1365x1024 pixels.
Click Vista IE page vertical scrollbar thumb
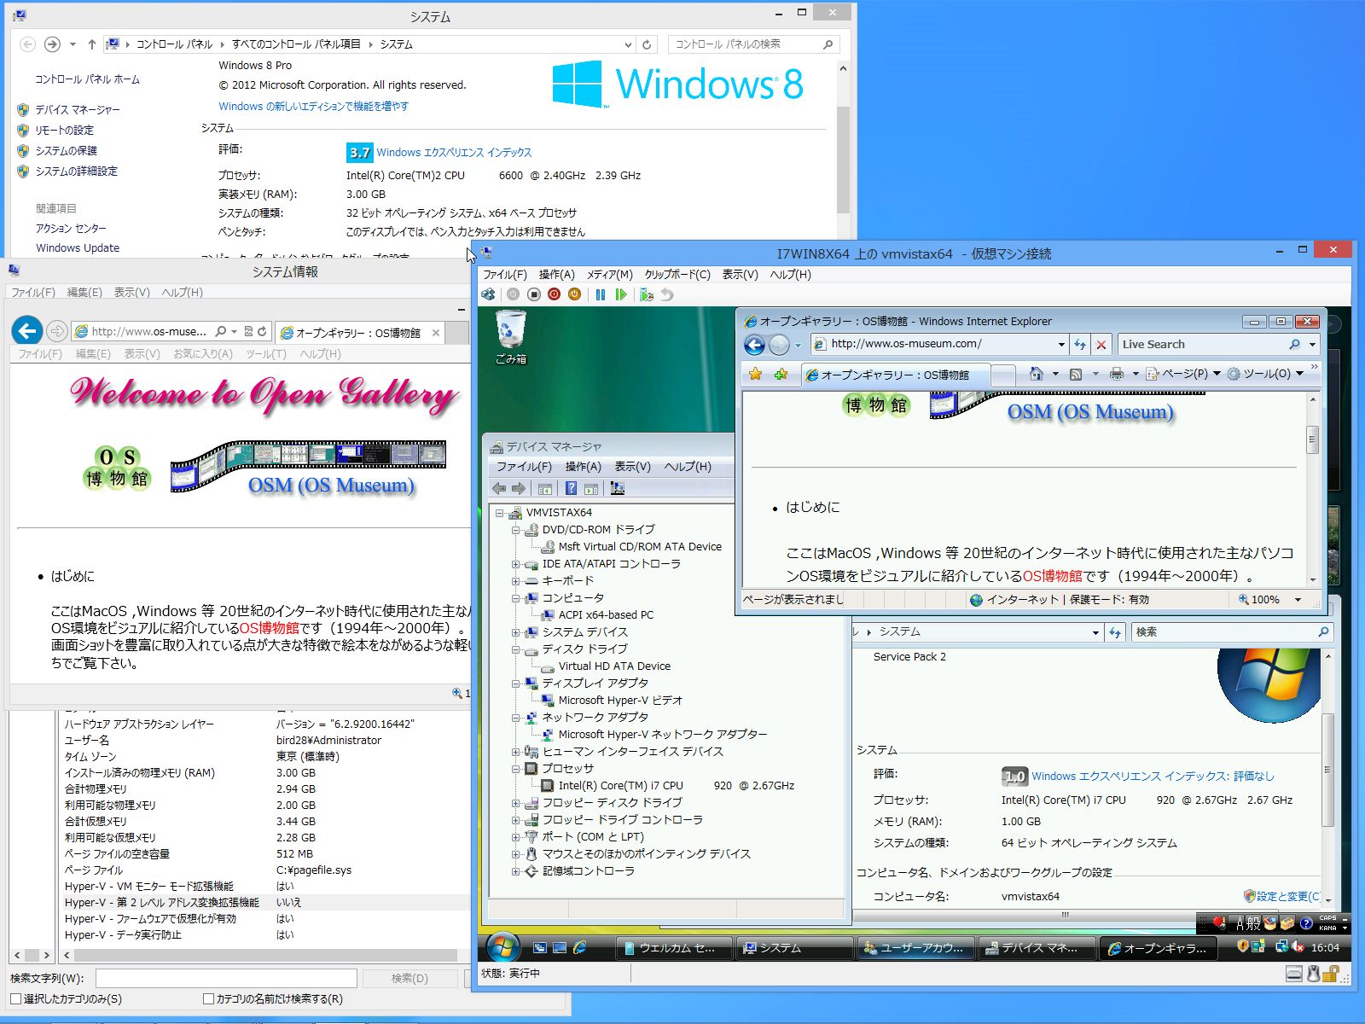coord(1312,440)
